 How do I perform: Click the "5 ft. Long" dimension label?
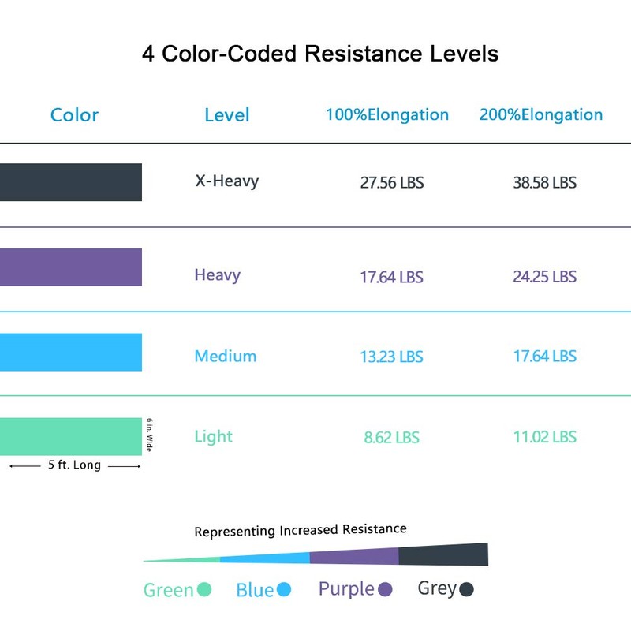click(x=75, y=465)
